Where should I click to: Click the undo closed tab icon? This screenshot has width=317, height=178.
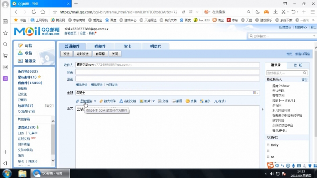coord(294,12)
